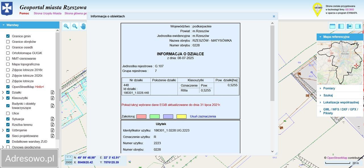Click the Rzeszów coat of arms logo
The width and height of the screenshot is (364, 168).
click(7, 8)
